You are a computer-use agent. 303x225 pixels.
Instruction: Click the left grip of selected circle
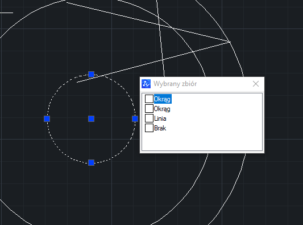(x=47, y=118)
